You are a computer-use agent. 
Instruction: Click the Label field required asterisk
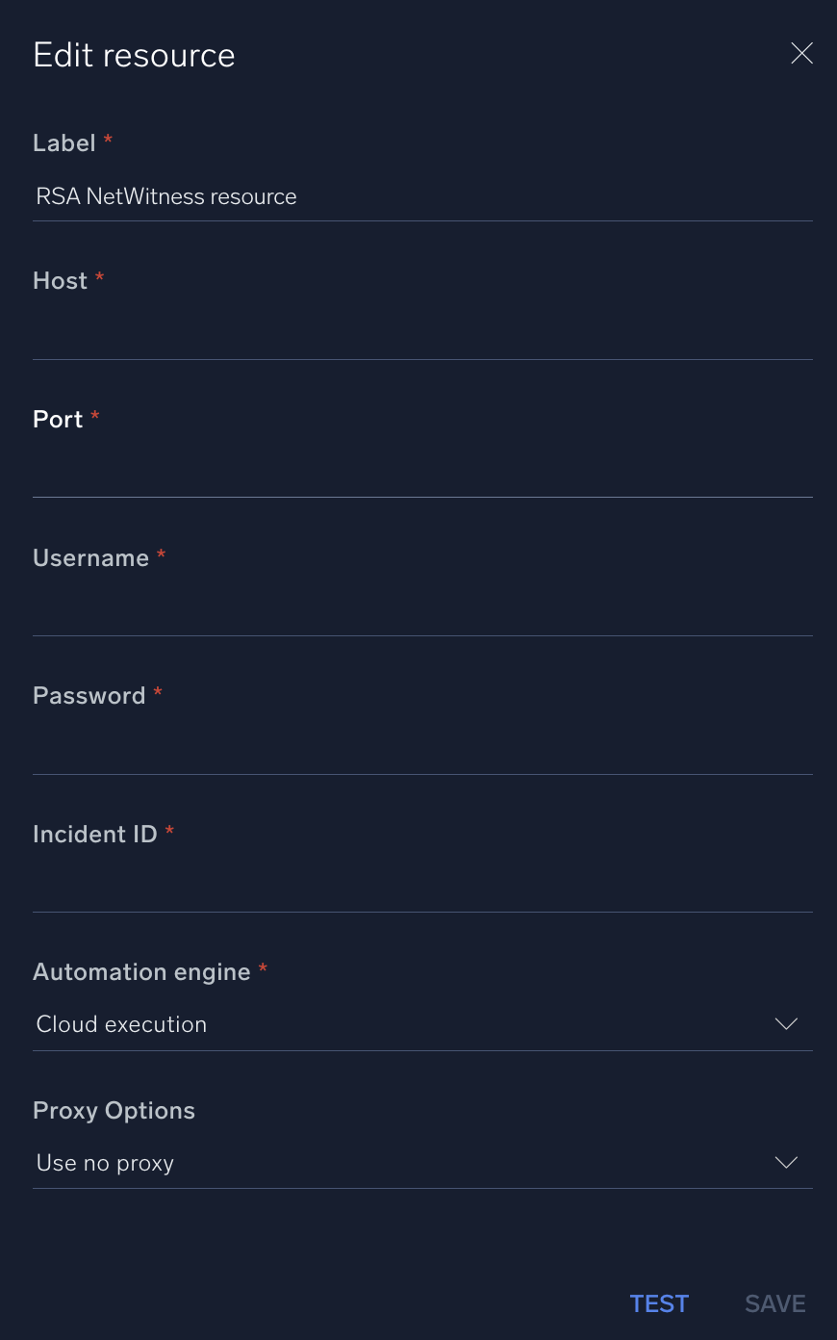[107, 141]
